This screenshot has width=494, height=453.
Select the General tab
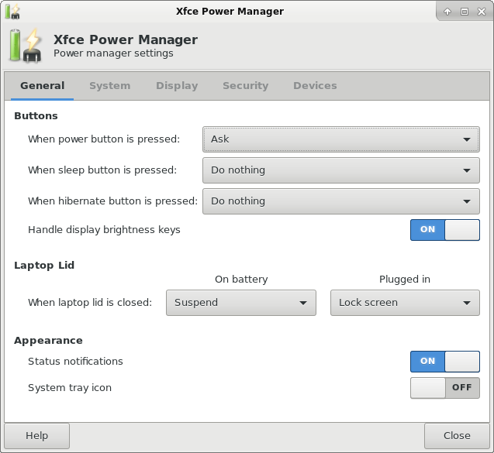click(42, 86)
